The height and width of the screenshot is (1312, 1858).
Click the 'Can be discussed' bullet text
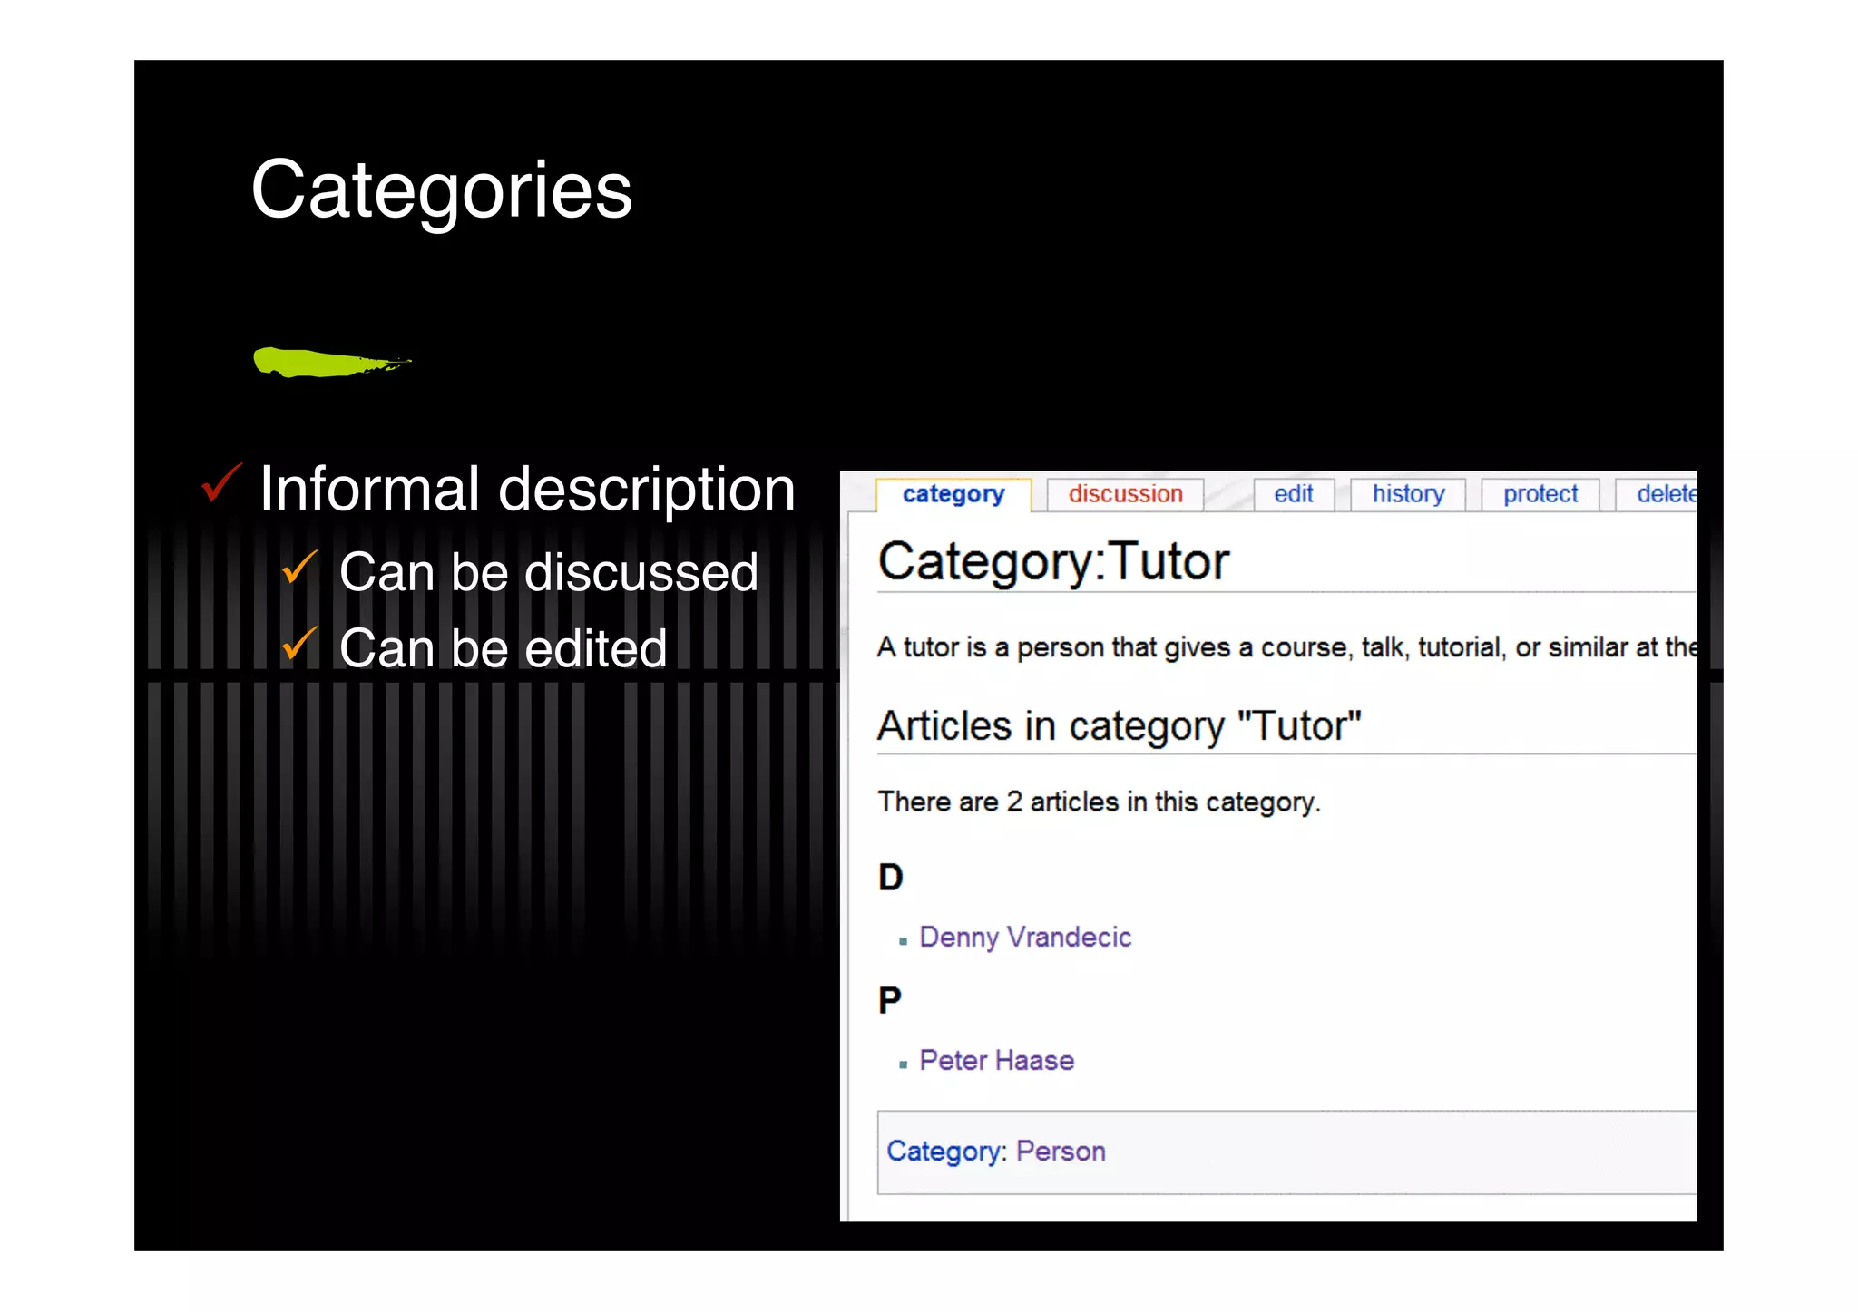pos(549,573)
